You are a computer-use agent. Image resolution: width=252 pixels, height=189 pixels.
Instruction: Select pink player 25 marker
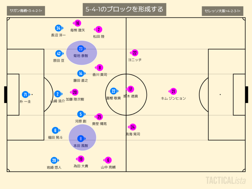(99, 117)
